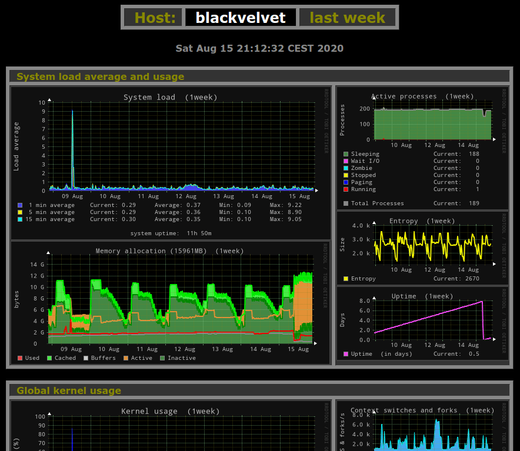
Task: Open the Kernel usage weekly graph
Action: click(x=171, y=426)
